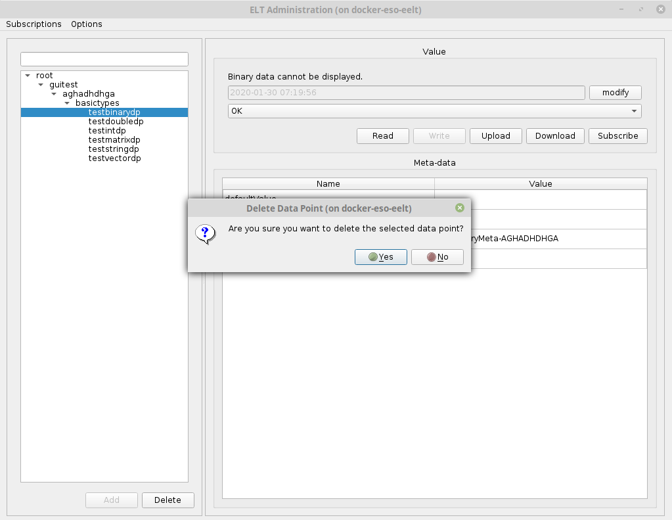Select testvectordp data point
The height and width of the screenshot is (520, 672).
114,158
